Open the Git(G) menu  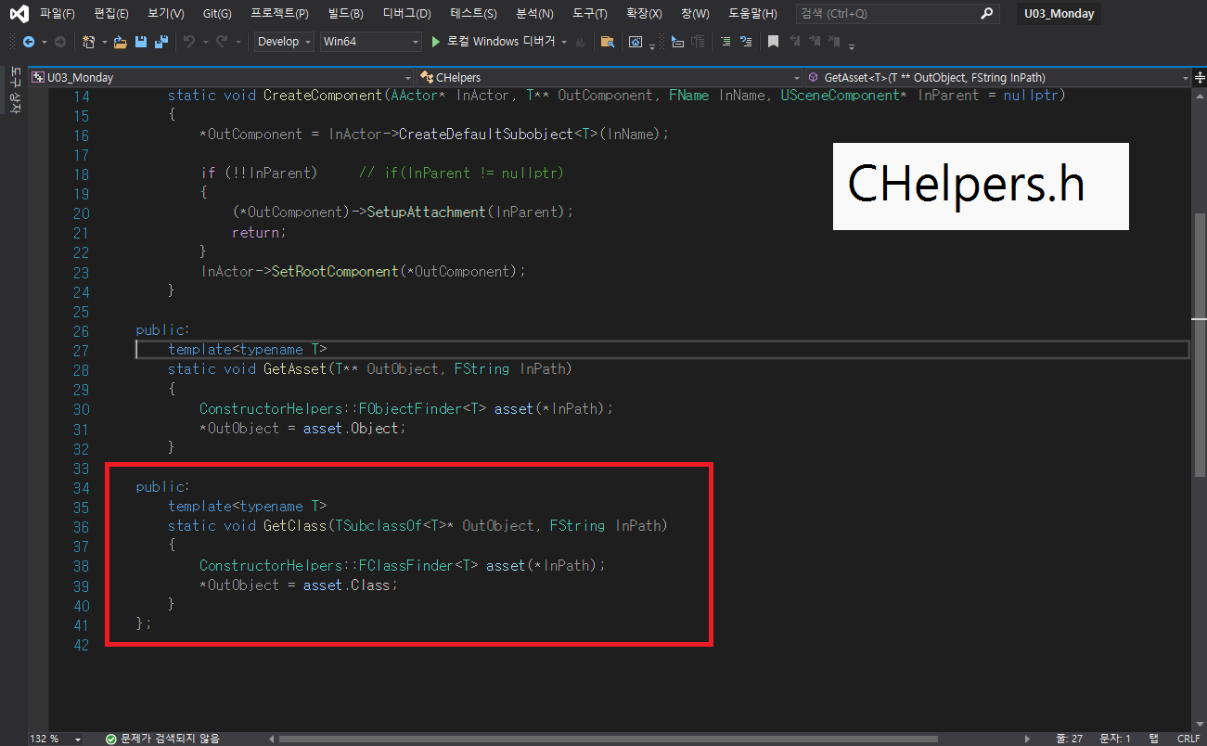217,14
